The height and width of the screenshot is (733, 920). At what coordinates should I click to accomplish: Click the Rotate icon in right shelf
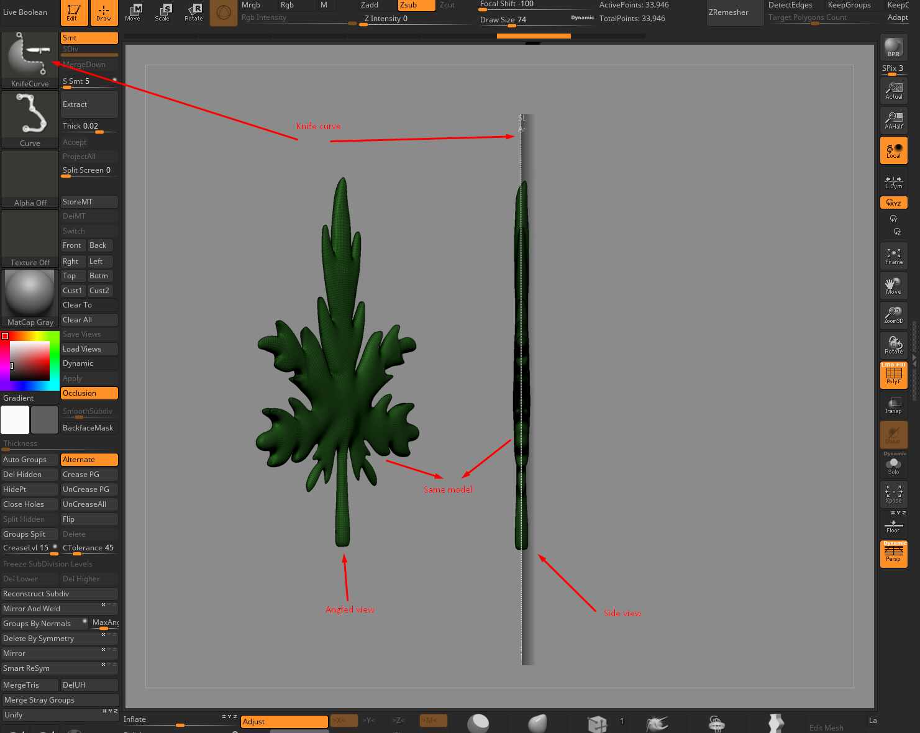(x=893, y=344)
